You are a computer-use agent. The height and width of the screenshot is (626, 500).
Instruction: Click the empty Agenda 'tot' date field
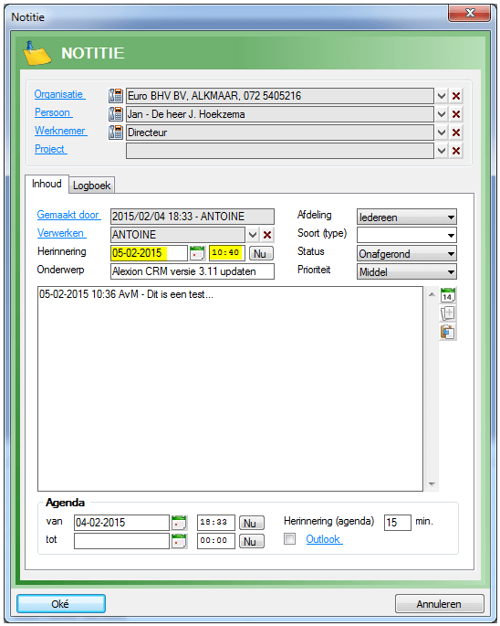tap(121, 541)
